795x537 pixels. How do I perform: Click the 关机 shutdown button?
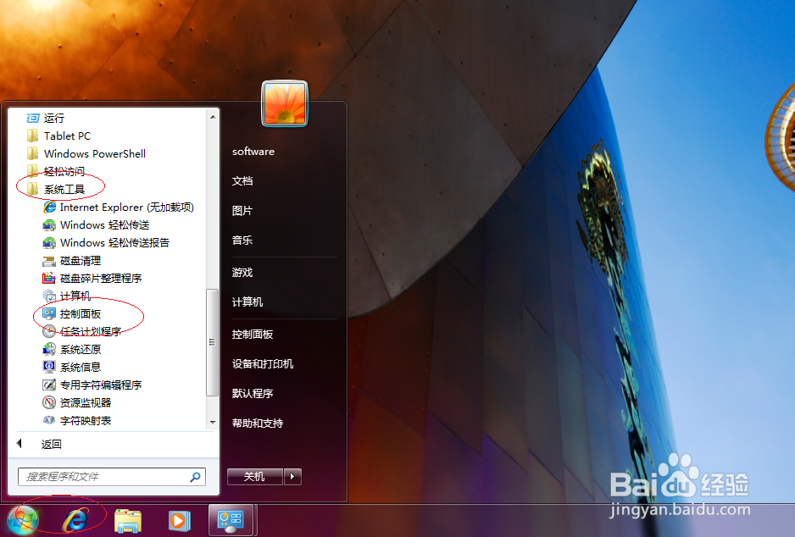pyautogui.click(x=254, y=477)
